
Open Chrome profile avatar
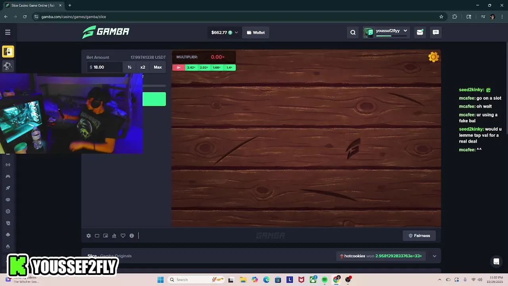493,17
